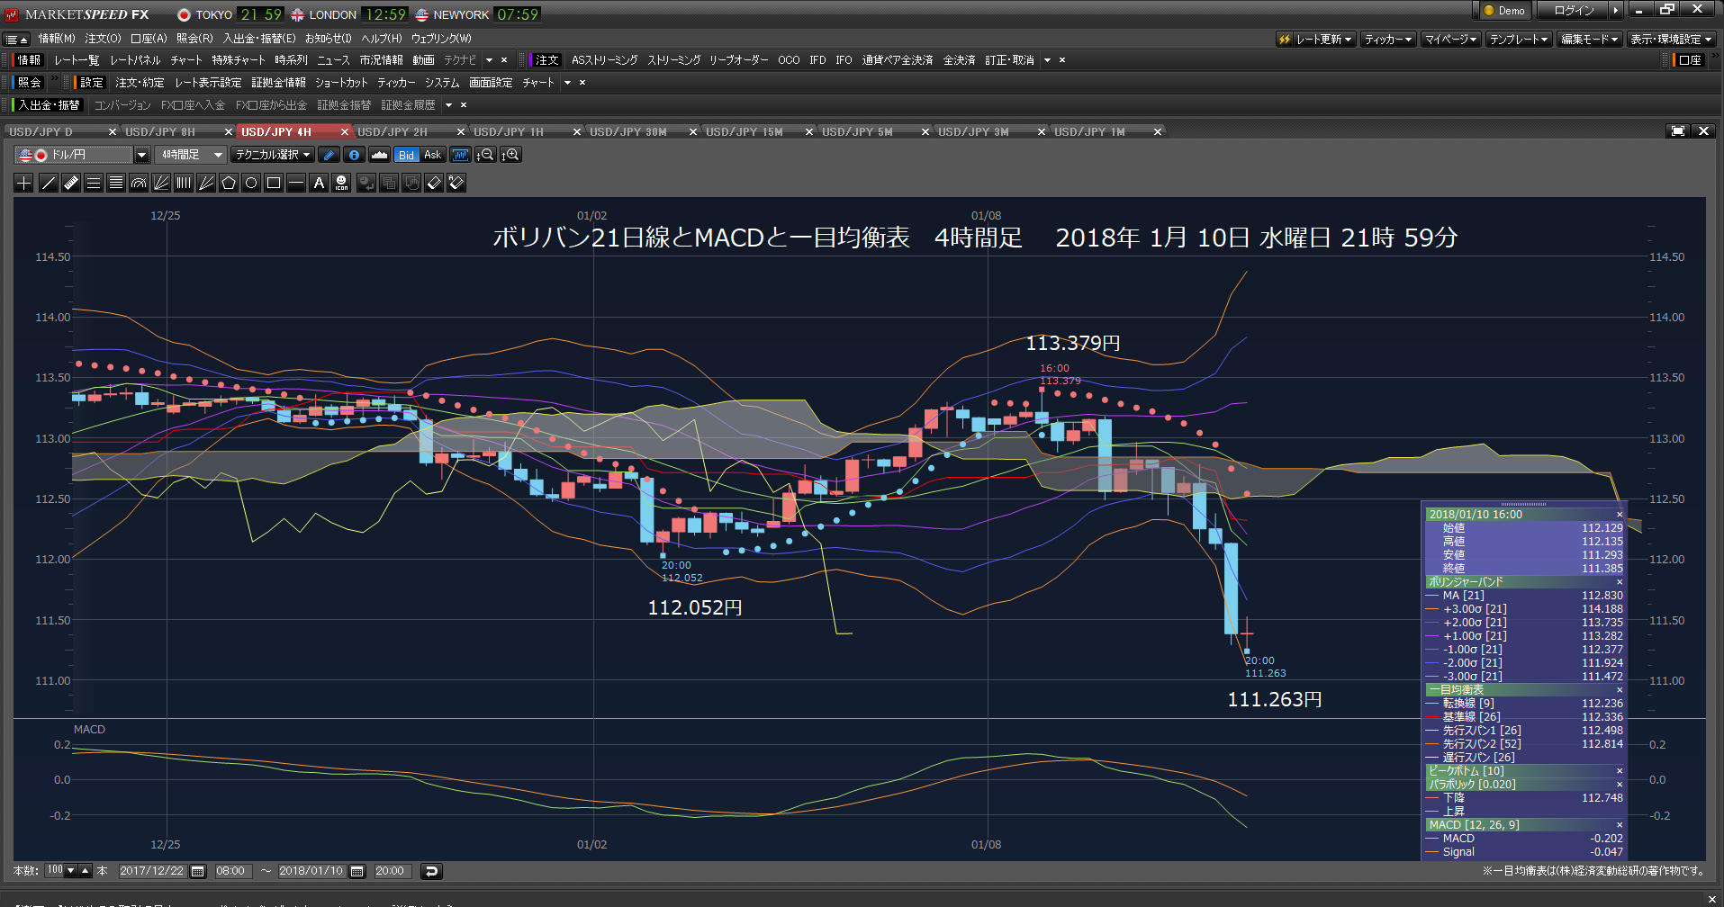The height and width of the screenshot is (907, 1724).
Task: Open the 情報(M) menu
Action: (x=56, y=39)
